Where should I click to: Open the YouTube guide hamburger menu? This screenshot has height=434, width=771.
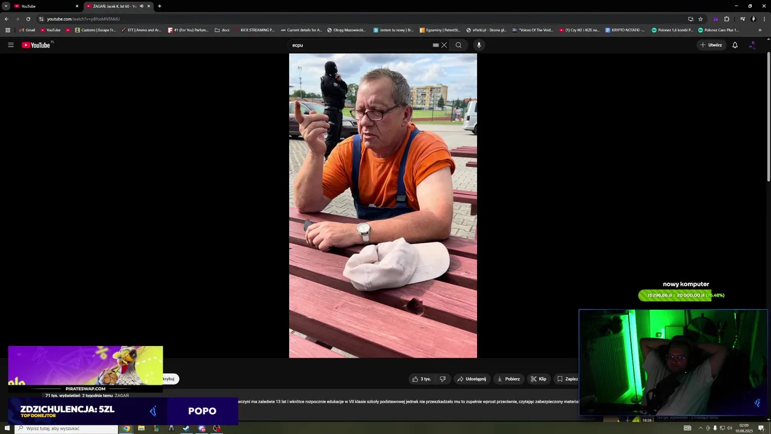[11, 45]
